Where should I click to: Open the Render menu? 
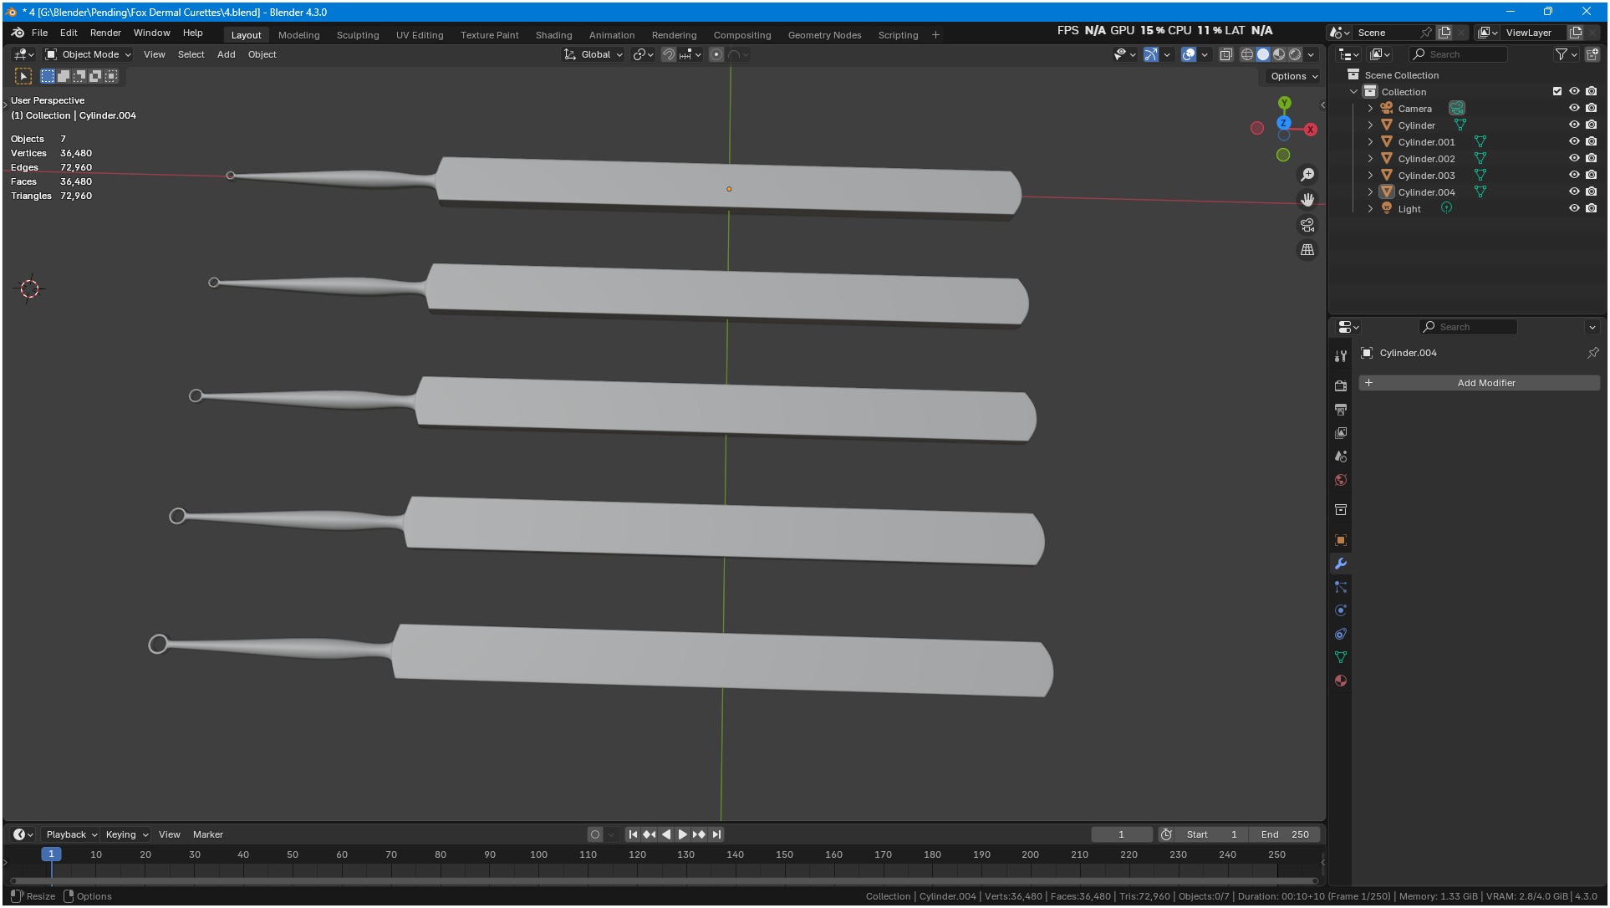[x=105, y=33]
